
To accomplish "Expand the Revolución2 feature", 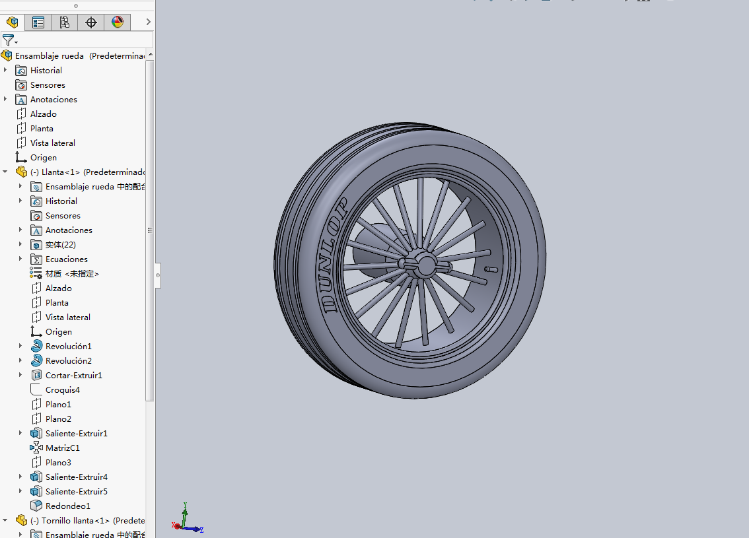I will (20, 361).
